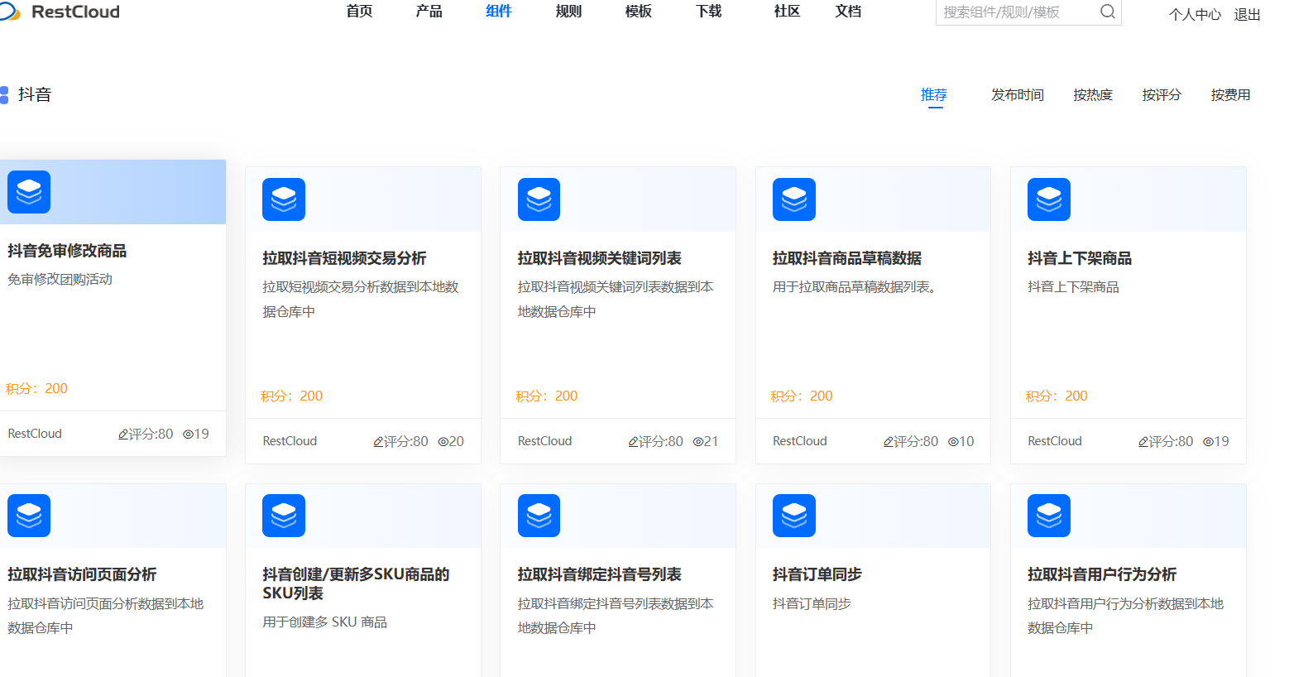
Task: Click the 抖音创建/更新多SKU商品 card icon
Action: [x=284, y=516]
